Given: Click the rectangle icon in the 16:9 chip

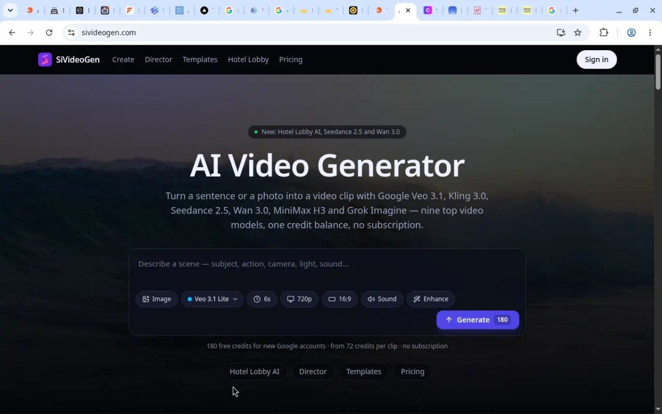Looking at the screenshot, I should tap(332, 299).
